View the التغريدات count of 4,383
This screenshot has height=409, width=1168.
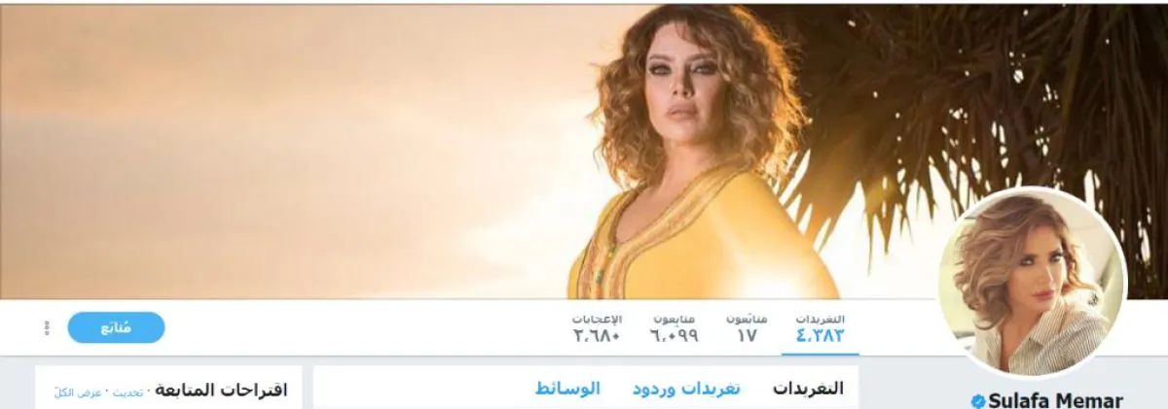coord(821,328)
